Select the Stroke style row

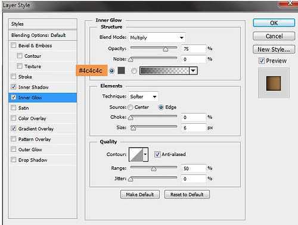(x=43, y=77)
